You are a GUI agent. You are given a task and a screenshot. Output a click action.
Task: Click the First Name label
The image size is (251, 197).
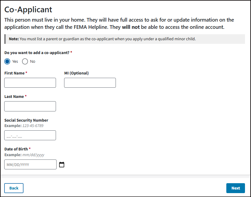click(14, 73)
